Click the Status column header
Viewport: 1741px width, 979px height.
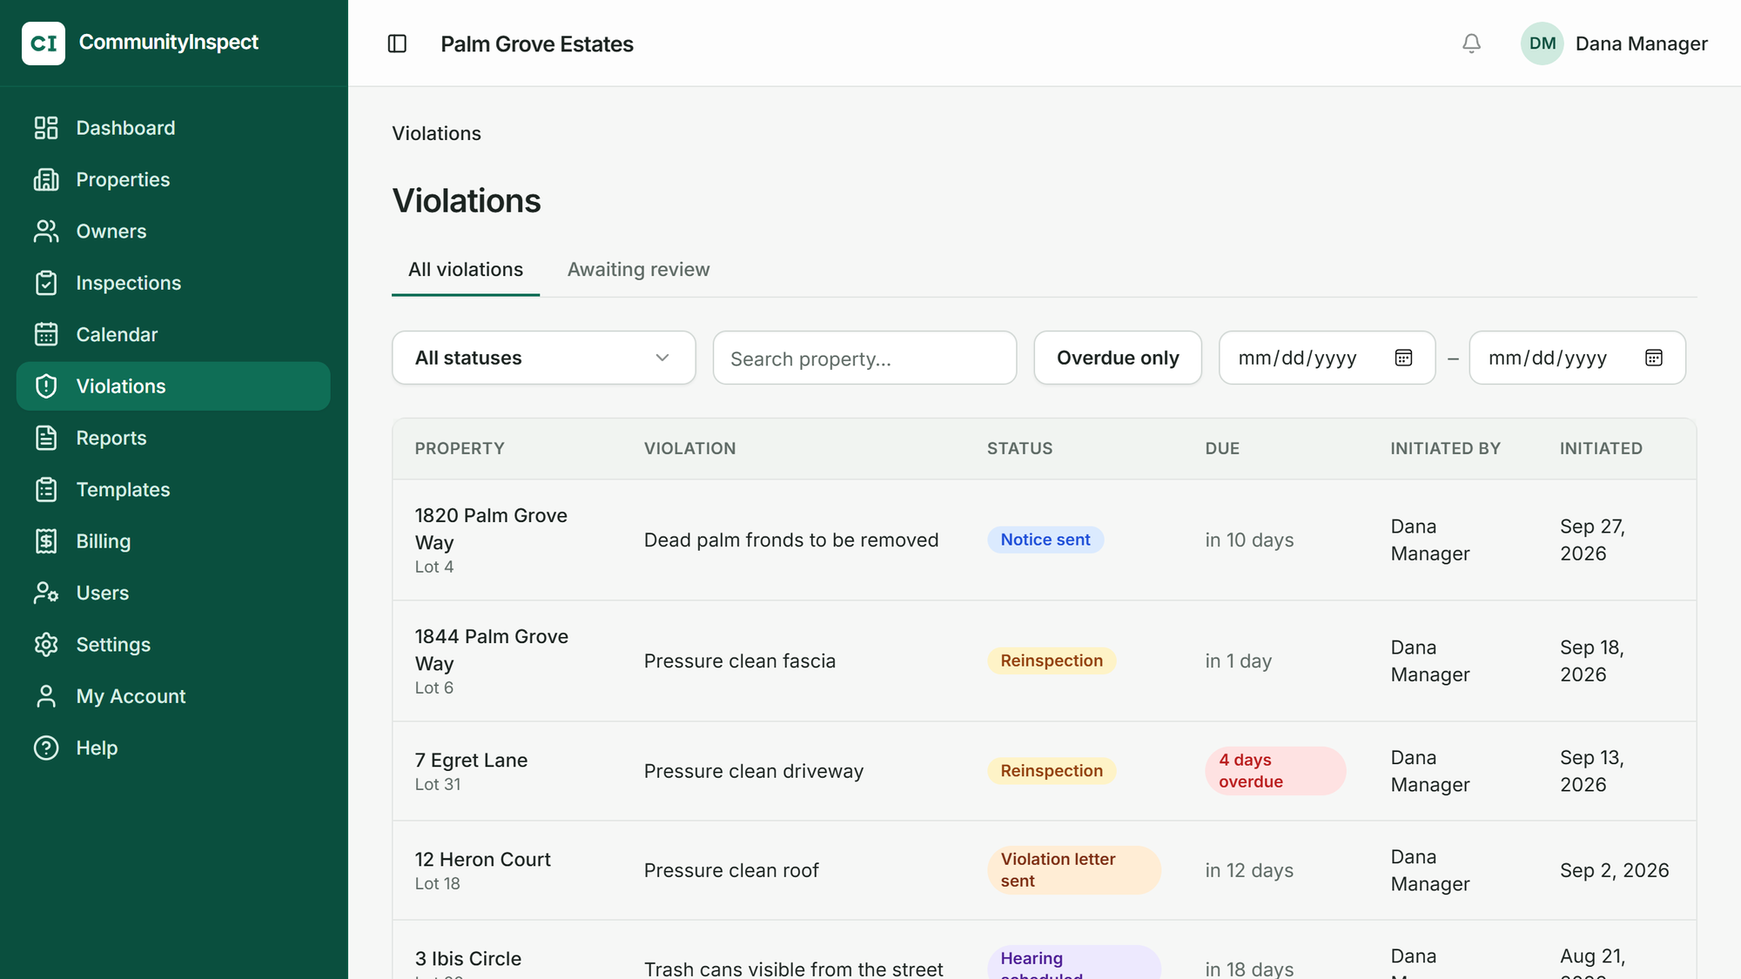(x=1019, y=448)
